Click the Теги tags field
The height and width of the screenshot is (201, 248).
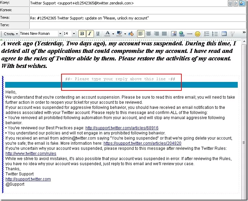pos(138,25)
